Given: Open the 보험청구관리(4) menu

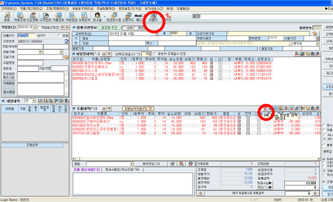Looking at the screenshot, I should 83,9.
